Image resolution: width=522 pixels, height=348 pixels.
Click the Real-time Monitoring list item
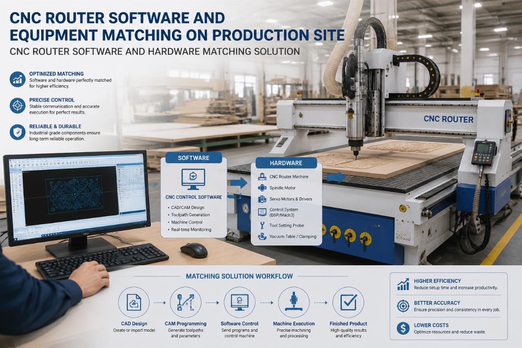tap(191, 230)
